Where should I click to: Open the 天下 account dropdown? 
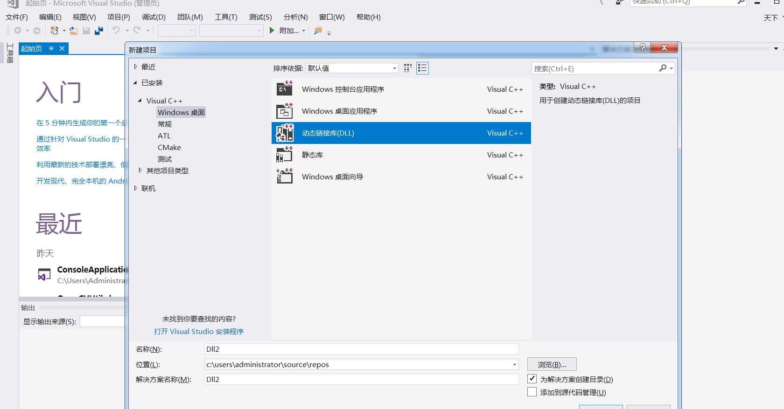tap(773, 18)
